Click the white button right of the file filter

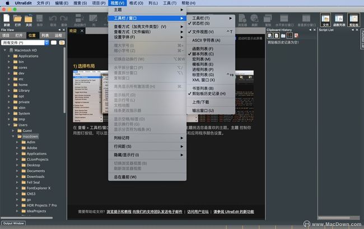(54, 43)
